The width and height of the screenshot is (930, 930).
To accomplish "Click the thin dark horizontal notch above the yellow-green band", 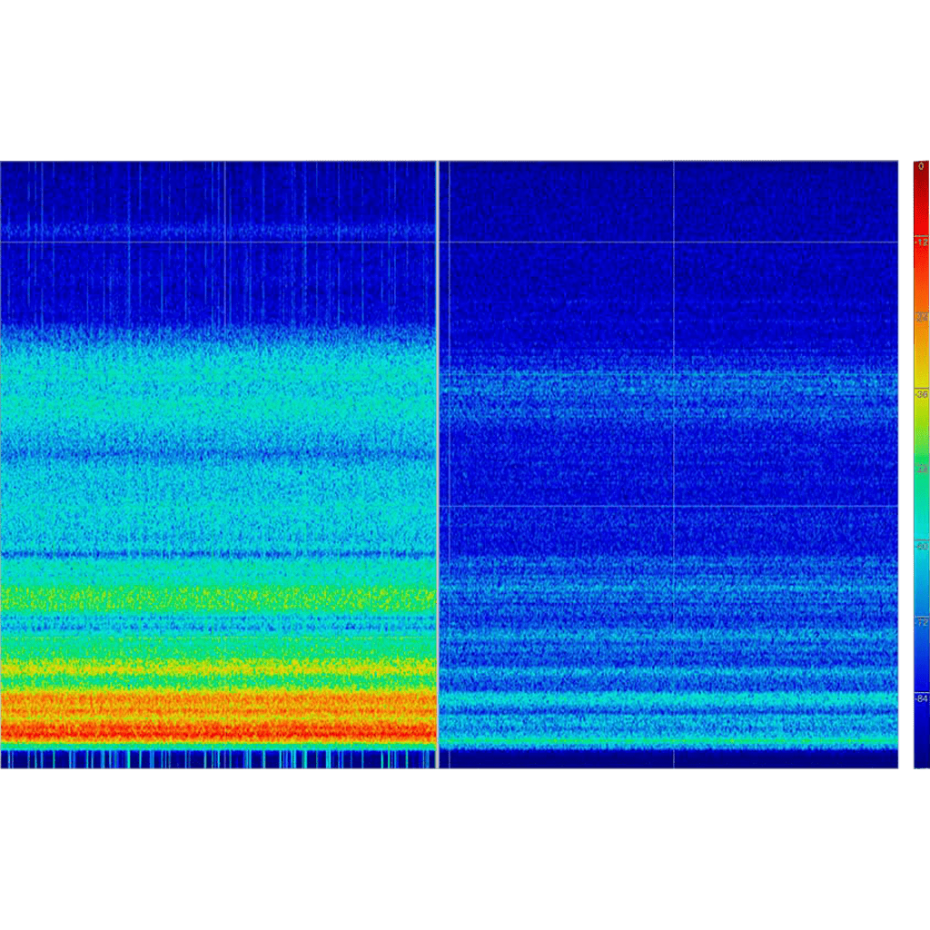I will tap(218, 553).
